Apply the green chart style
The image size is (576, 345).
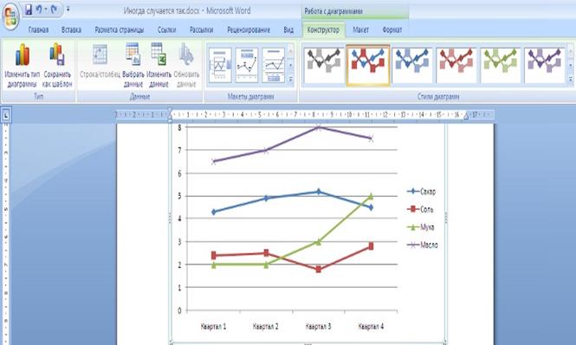pos(501,65)
